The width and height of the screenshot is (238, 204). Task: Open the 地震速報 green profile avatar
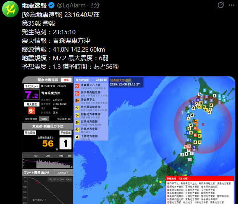click(10, 9)
